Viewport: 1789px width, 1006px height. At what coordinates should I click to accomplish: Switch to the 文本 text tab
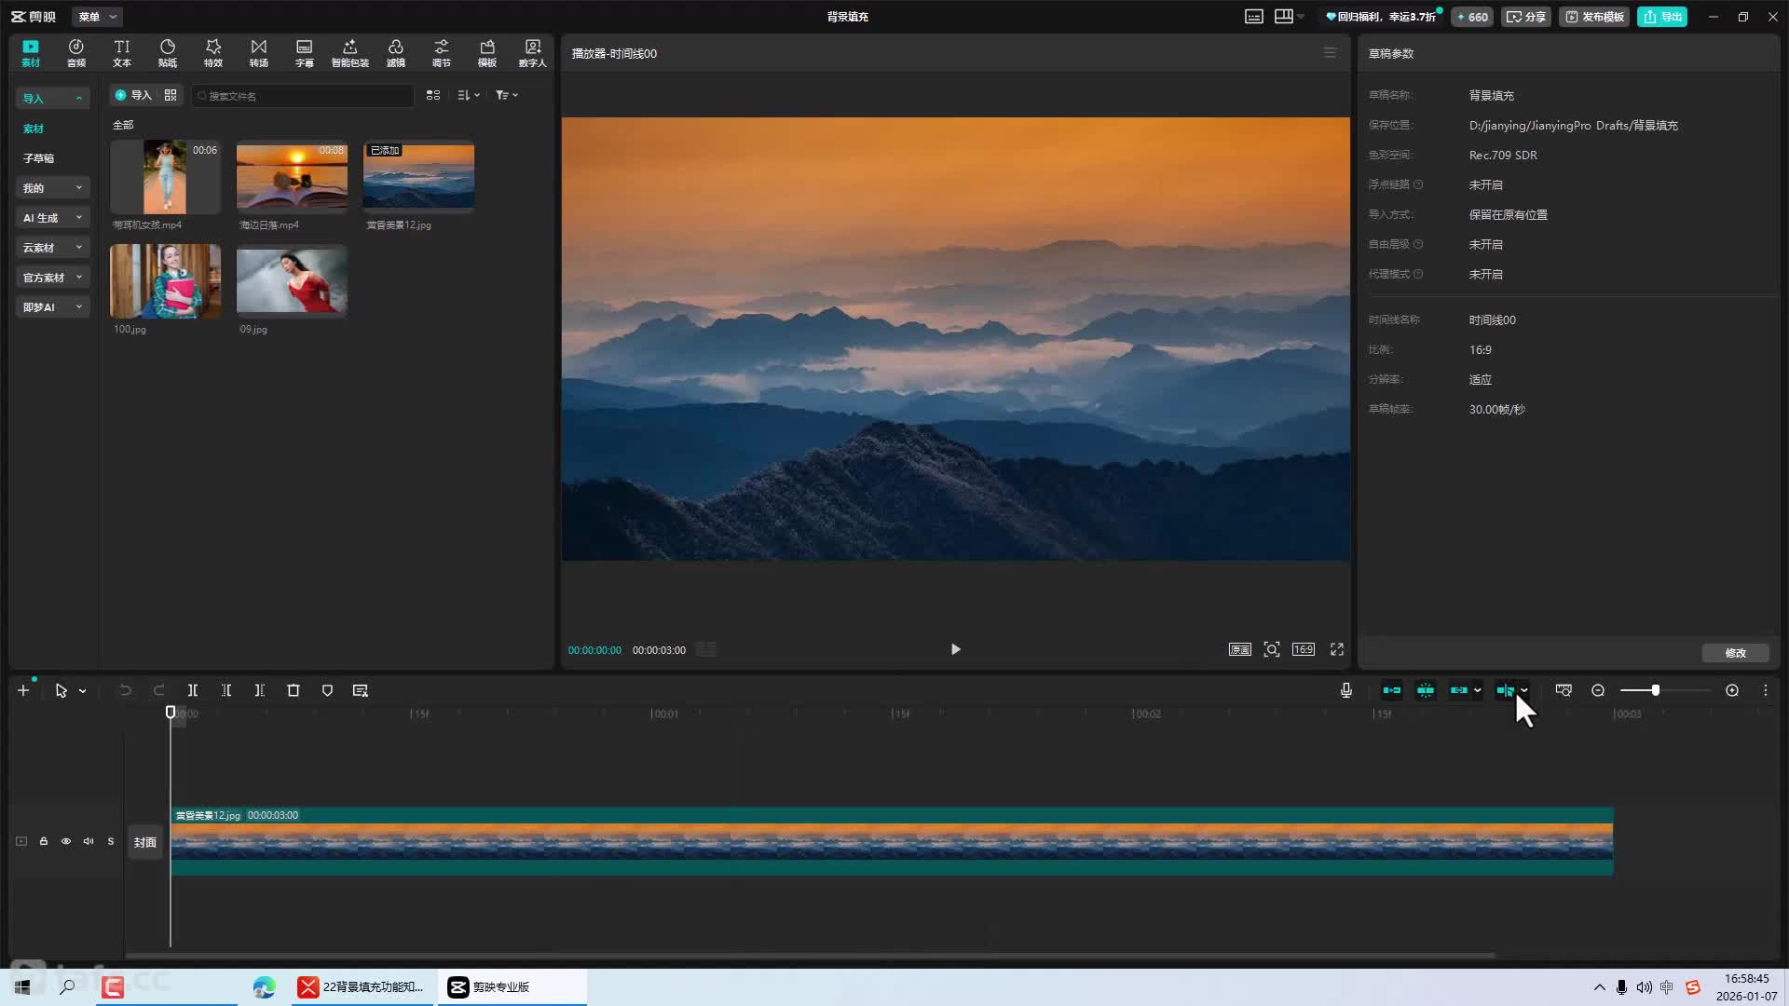click(122, 52)
